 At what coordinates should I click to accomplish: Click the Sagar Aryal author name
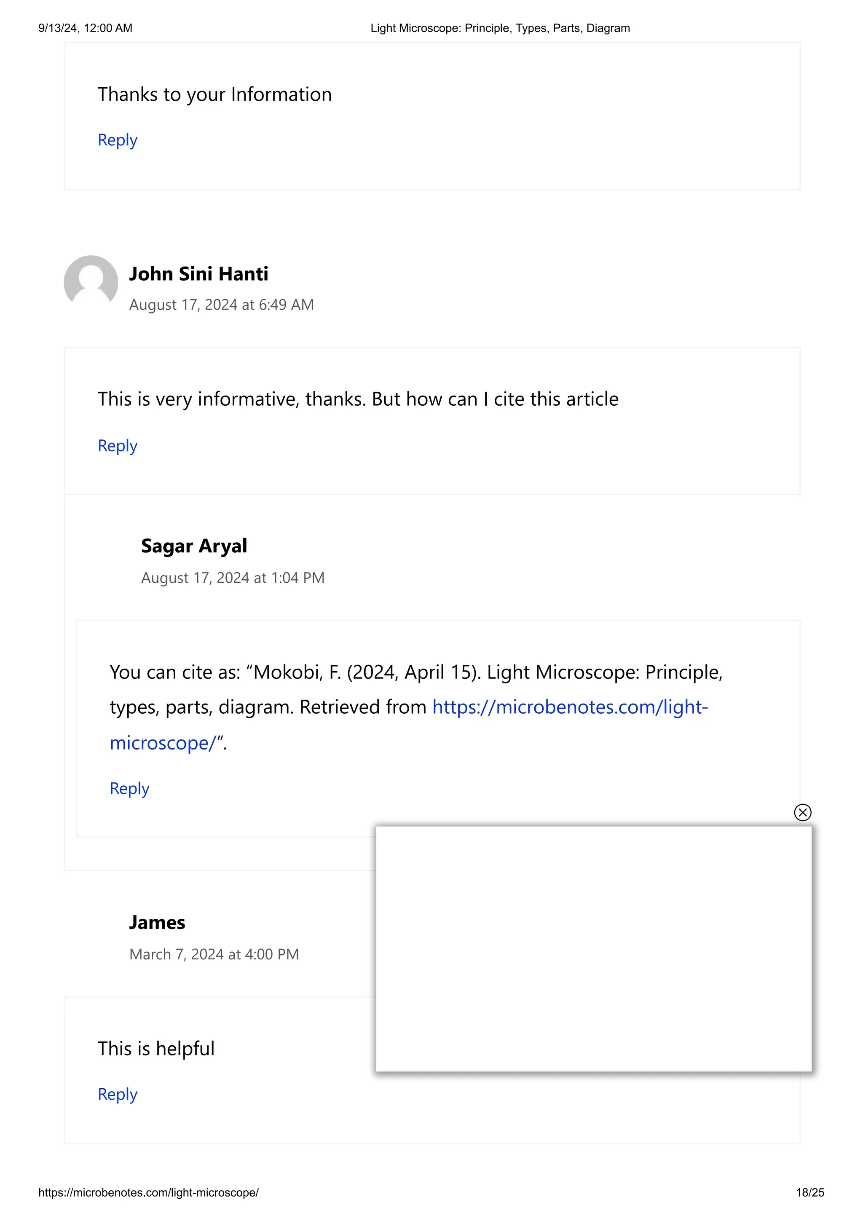pyautogui.click(x=194, y=546)
